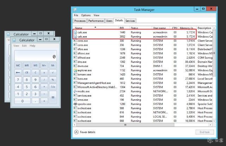Click the vertical scrollbar down arrow
This screenshot has height=146, width=226.
click(214, 121)
